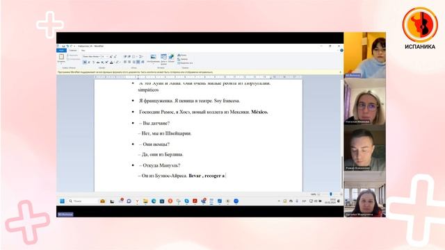Decrease paragraph indent in ribbon

125,57
